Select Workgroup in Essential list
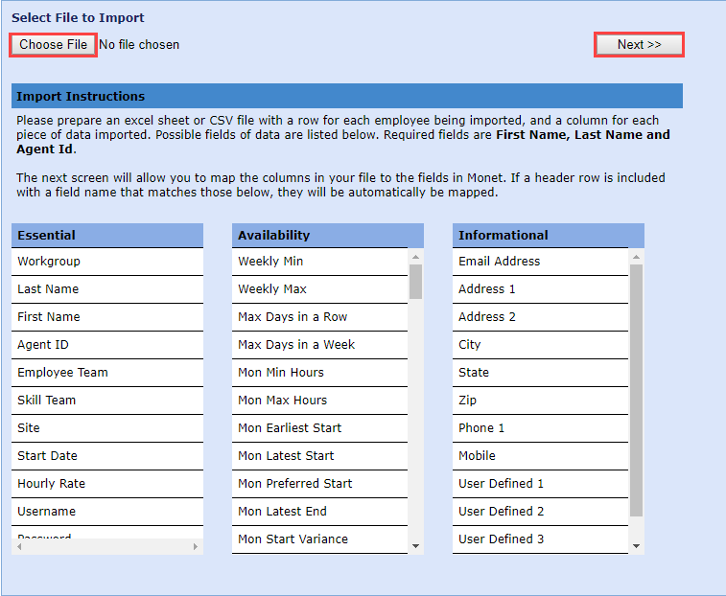Image resolution: width=726 pixels, height=596 pixels. (107, 262)
